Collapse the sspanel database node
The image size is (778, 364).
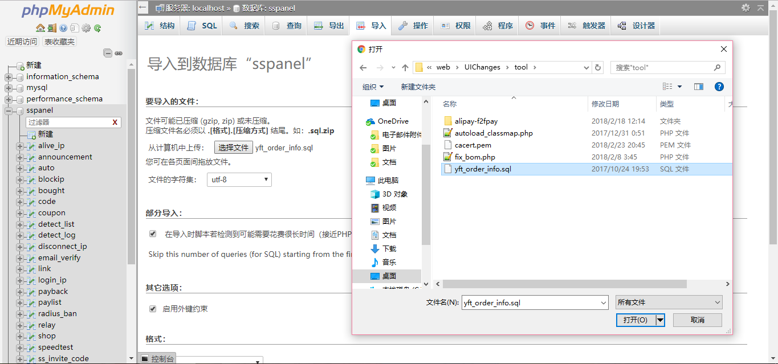coord(9,111)
